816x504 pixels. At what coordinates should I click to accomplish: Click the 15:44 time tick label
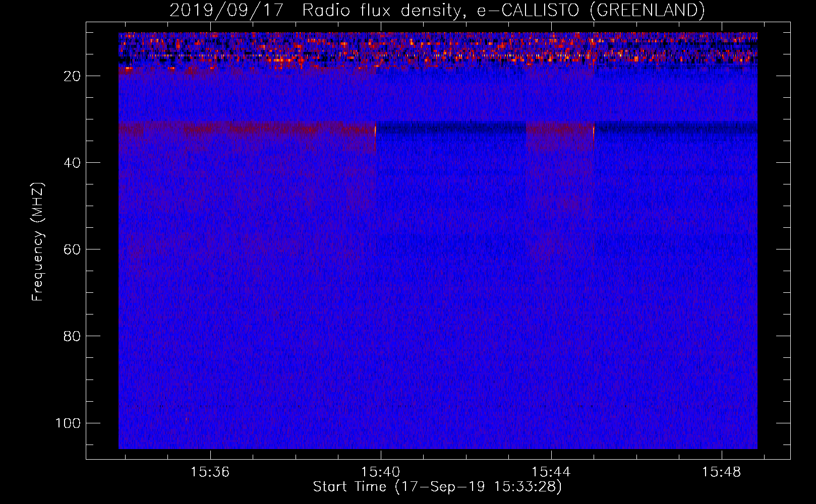point(551,472)
